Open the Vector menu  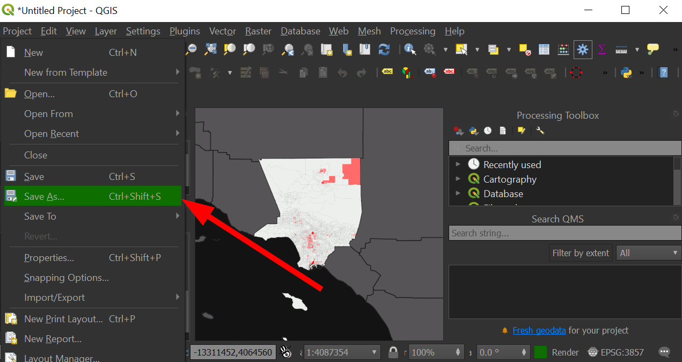coord(223,31)
